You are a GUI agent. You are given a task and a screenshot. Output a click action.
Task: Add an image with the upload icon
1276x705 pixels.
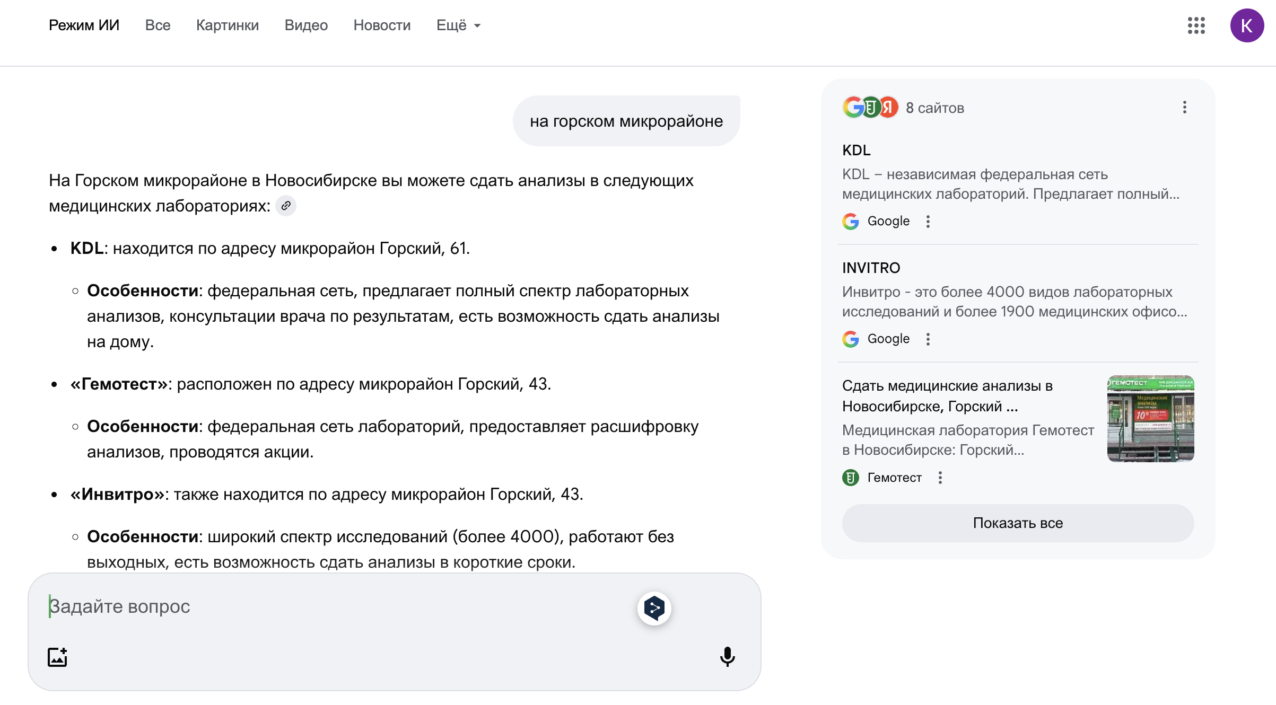tap(57, 657)
